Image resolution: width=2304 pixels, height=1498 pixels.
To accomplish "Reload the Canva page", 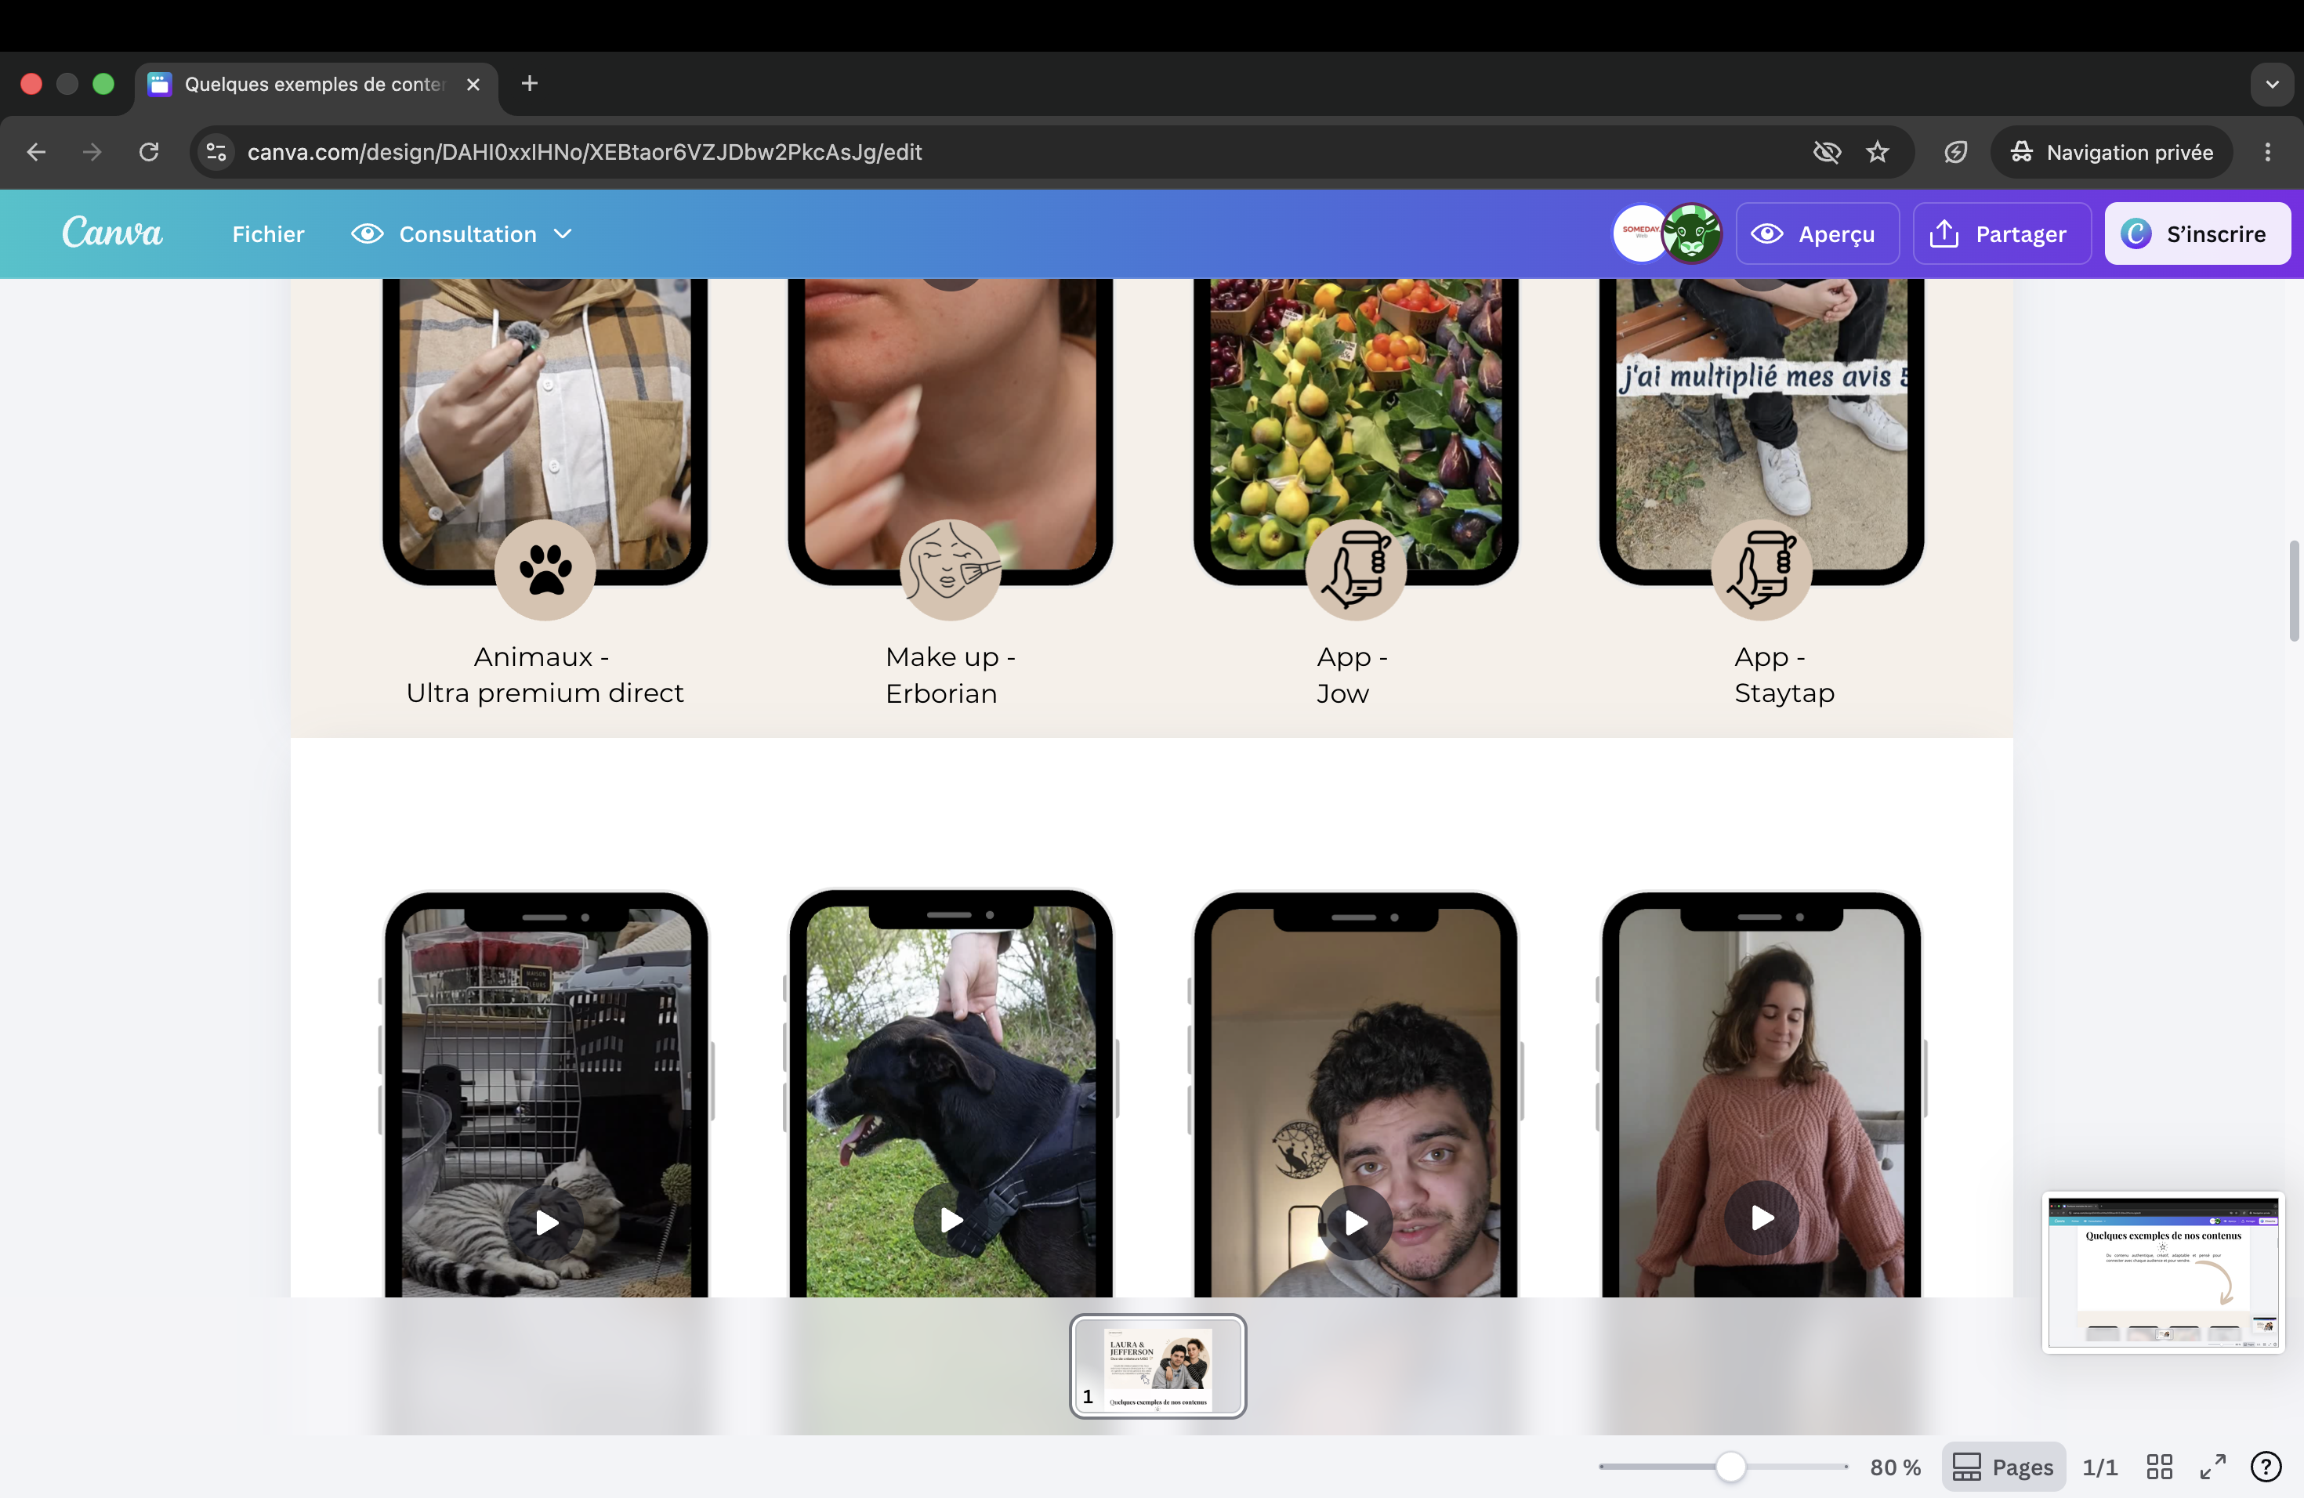I will click(x=149, y=152).
